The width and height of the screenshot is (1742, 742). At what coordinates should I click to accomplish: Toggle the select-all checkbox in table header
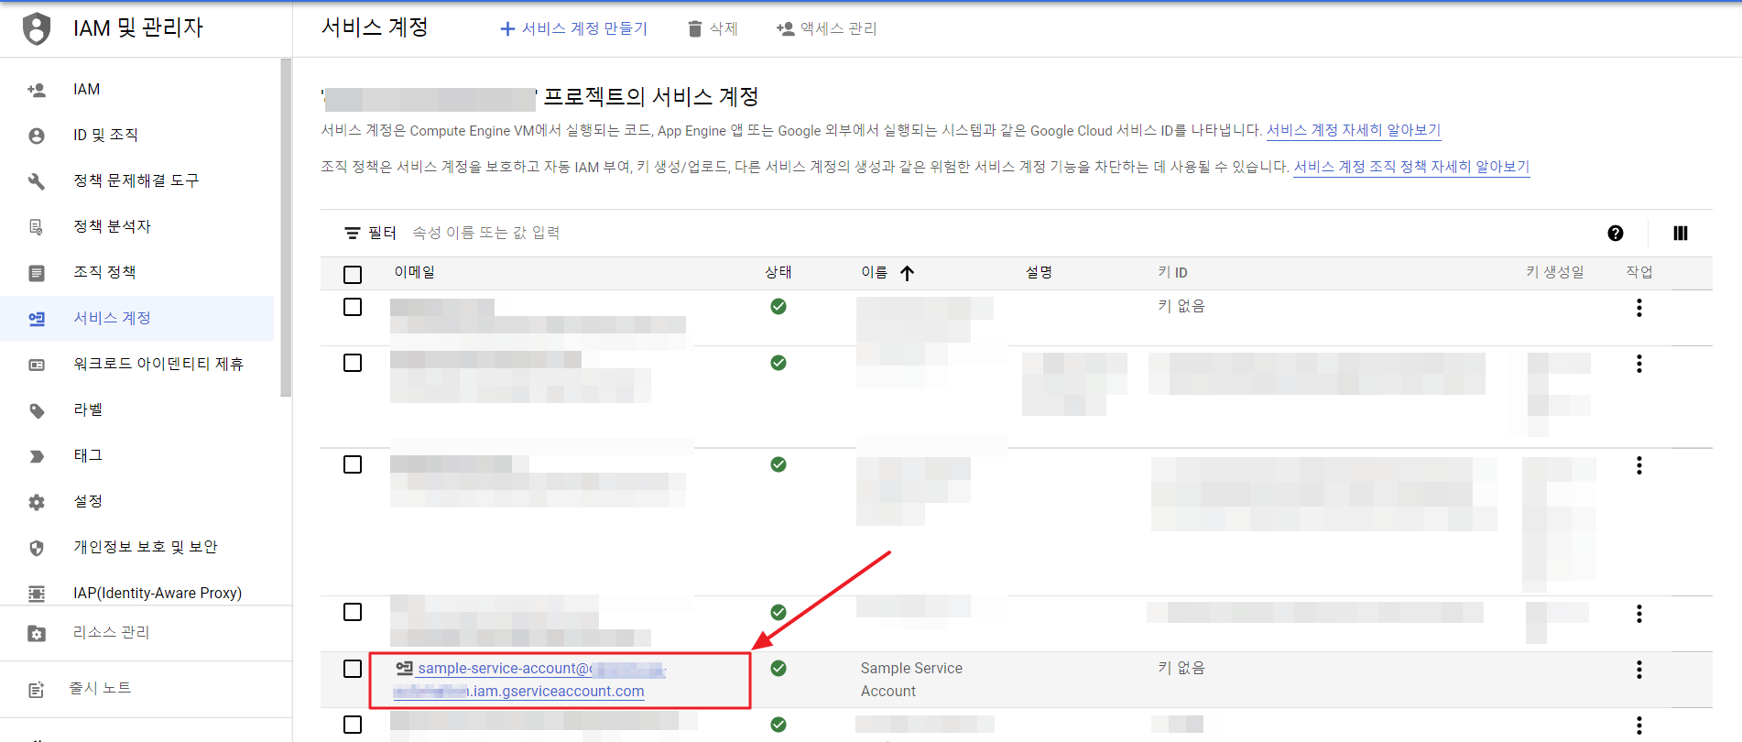point(353,274)
